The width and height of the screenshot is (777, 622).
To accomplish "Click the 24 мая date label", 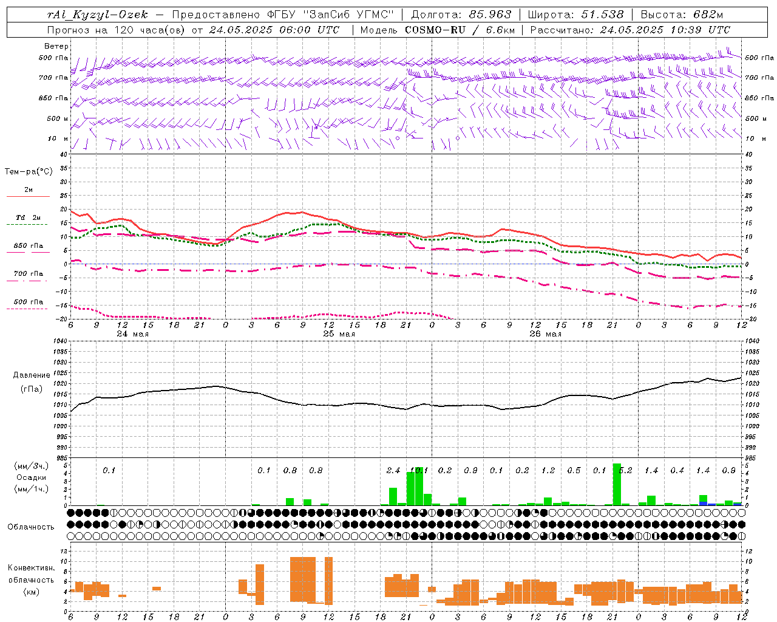I will [x=133, y=334].
